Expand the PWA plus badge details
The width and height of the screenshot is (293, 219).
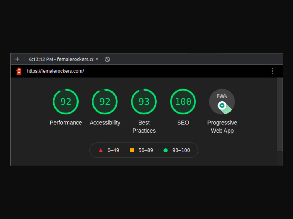pyautogui.click(x=222, y=105)
